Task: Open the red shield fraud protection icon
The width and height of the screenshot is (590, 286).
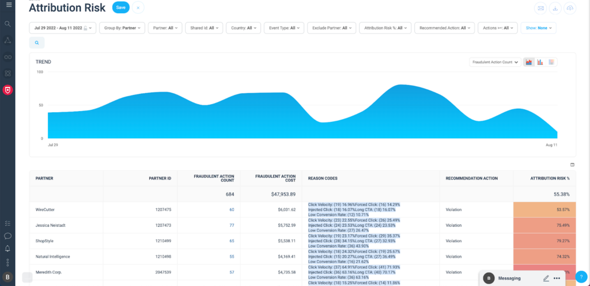Action: click(8, 90)
